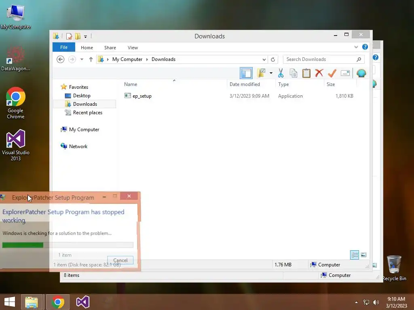Click the orange checkmark Properties icon
The image size is (414, 310).
click(x=332, y=73)
